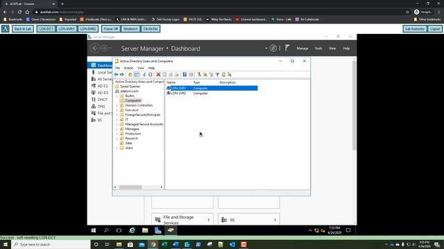Click the Filter funnel icon
Image resolution: width=444 pixels, height=249 pixels.
(x=217, y=75)
